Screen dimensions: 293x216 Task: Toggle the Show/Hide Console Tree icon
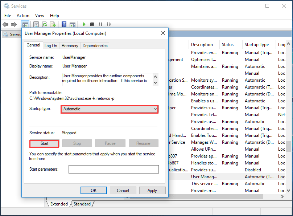click(x=25, y=24)
